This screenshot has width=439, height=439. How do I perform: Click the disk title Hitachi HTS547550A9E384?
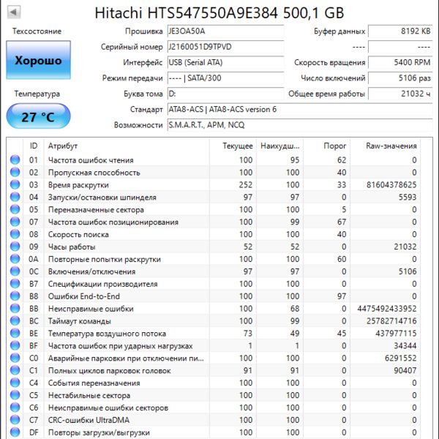pyautogui.click(x=219, y=13)
